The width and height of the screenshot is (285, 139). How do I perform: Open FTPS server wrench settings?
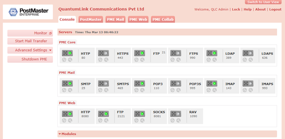coord(179,59)
